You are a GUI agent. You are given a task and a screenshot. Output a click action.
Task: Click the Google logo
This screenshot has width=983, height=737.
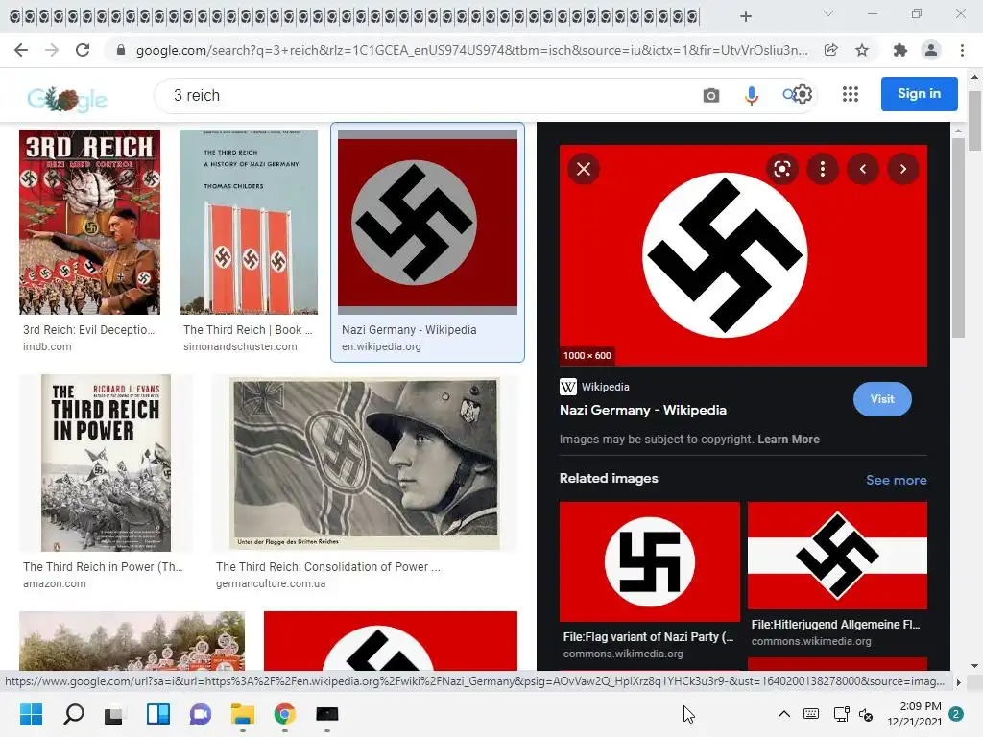[x=67, y=99]
